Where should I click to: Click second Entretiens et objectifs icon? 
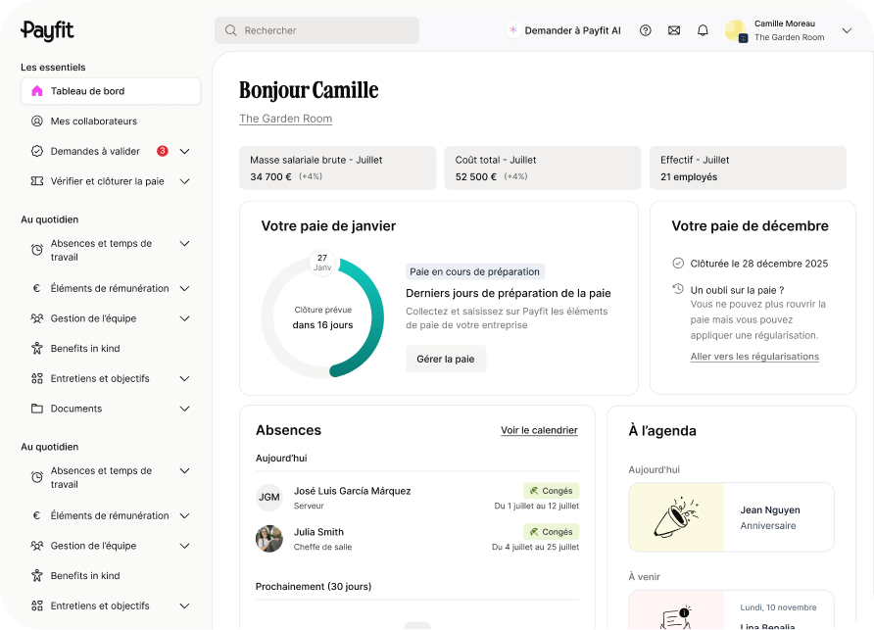click(x=37, y=606)
